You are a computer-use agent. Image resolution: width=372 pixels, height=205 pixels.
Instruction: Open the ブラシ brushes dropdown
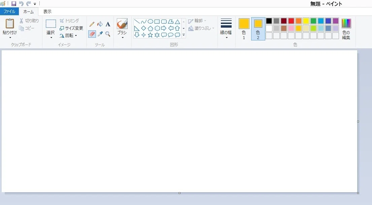(x=123, y=37)
